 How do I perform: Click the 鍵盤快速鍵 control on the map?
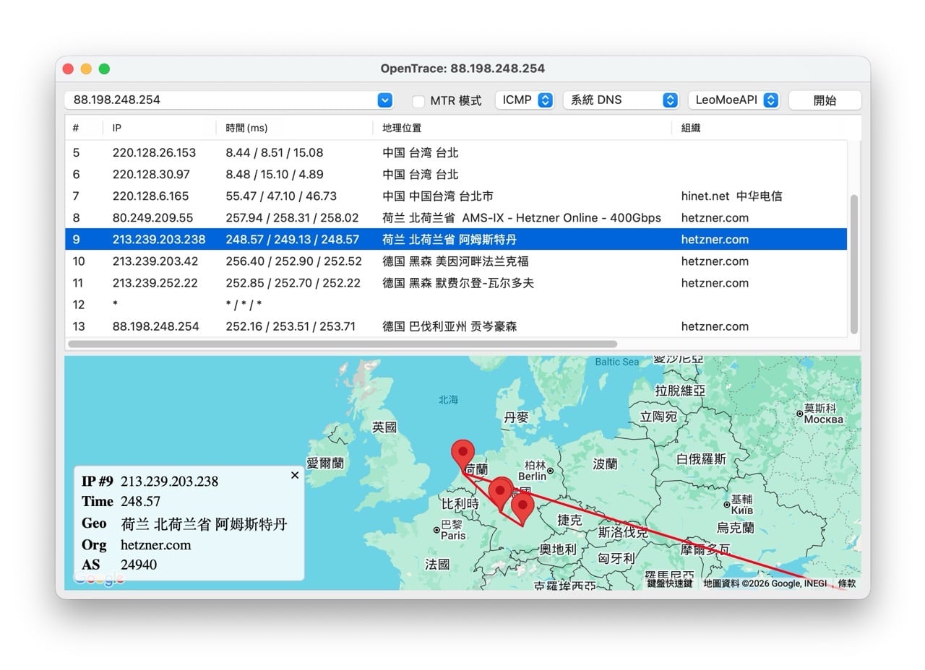668,583
